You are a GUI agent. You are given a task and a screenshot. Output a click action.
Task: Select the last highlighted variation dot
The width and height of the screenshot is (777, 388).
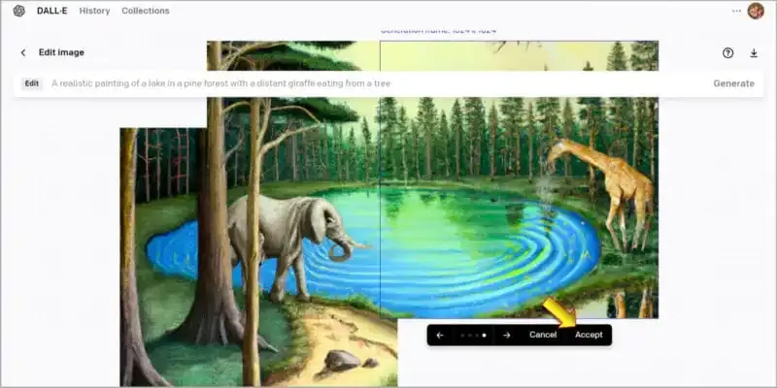484,335
